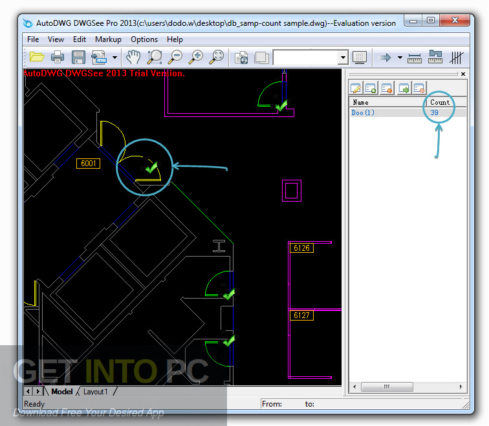Open a drawing file via folder icon
The height and width of the screenshot is (426, 489).
point(37,57)
